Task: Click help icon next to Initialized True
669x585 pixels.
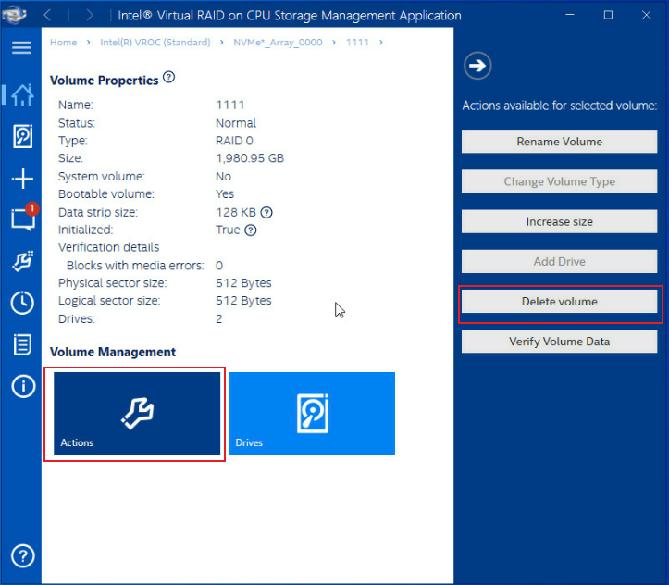Action: pos(251,230)
